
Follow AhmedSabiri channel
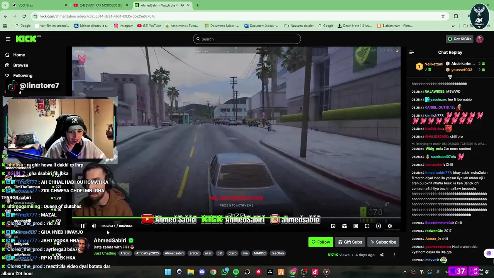(321, 242)
